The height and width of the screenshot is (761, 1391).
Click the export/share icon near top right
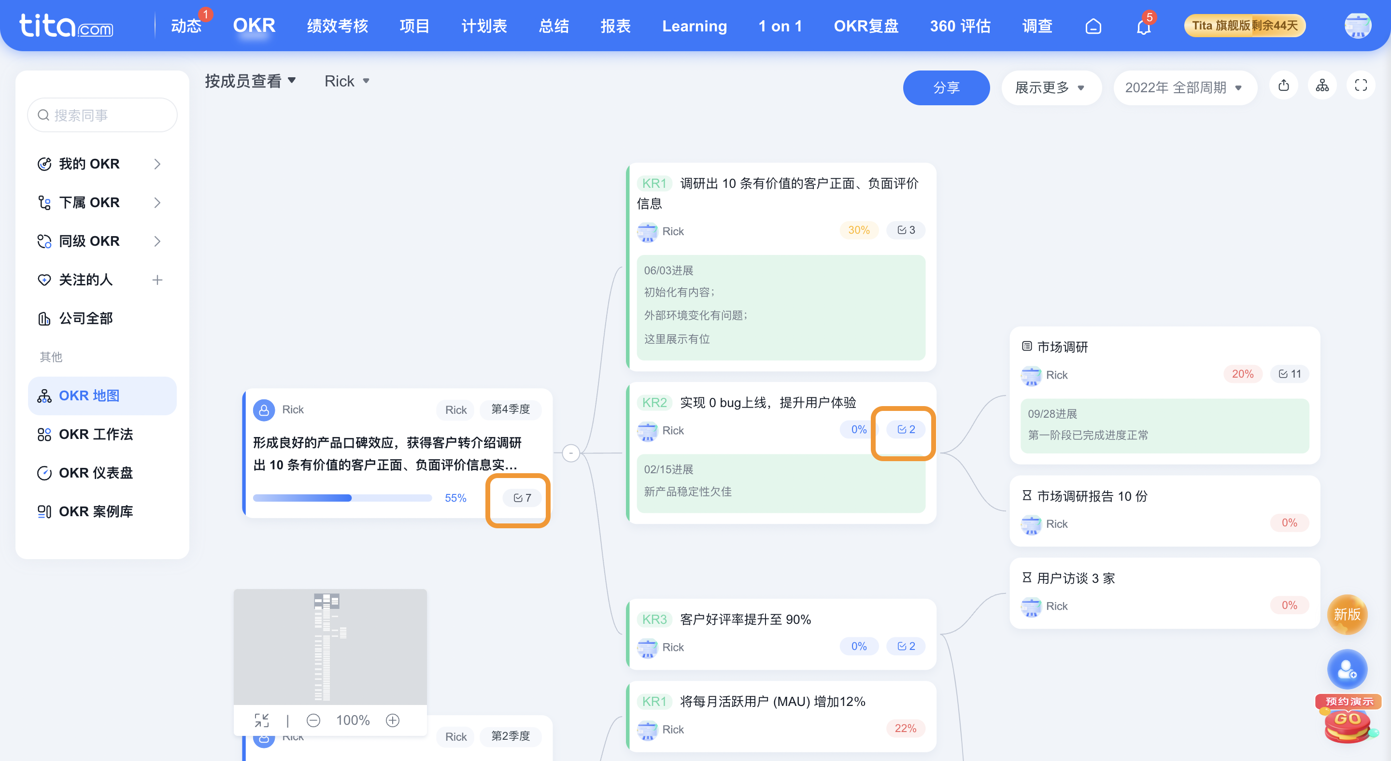(1284, 85)
